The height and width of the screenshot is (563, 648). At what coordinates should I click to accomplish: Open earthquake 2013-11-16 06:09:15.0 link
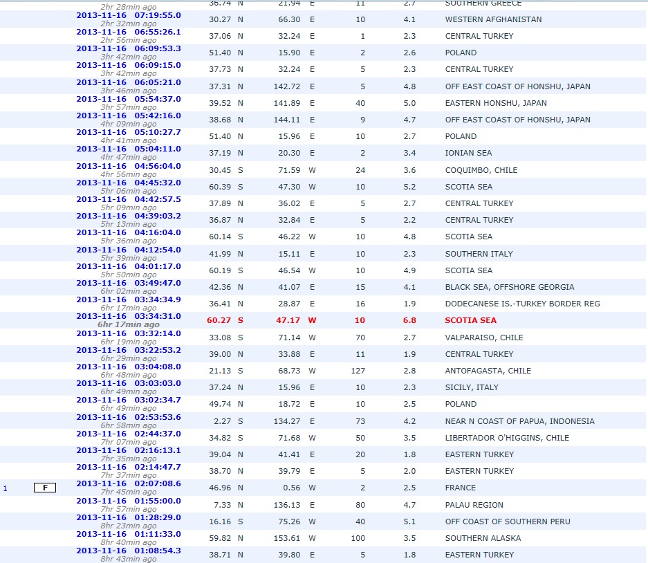pyautogui.click(x=129, y=65)
